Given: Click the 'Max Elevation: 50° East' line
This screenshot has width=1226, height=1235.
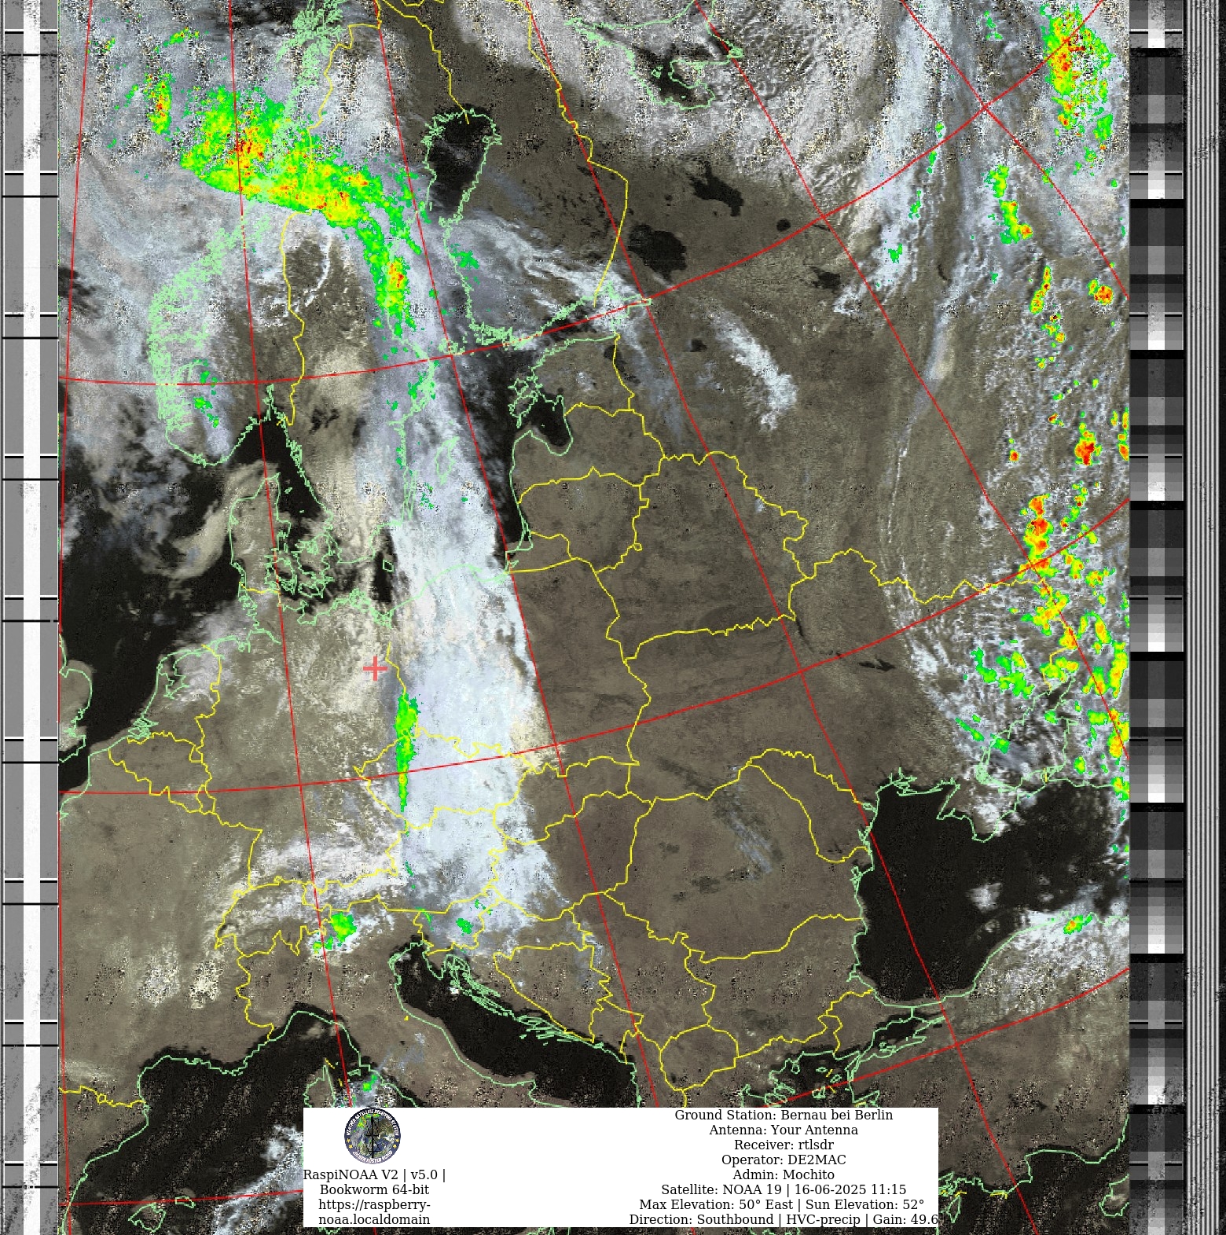Looking at the screenshot, I should 782,1204.
